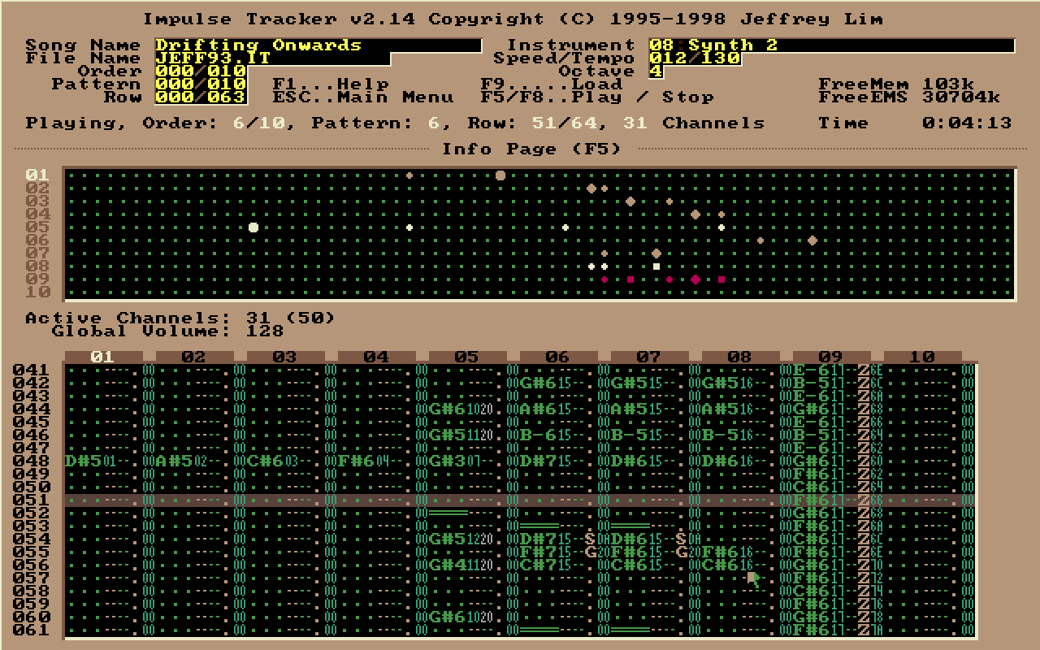Click row number 044 in the pattern view

[x=32, y=409]
